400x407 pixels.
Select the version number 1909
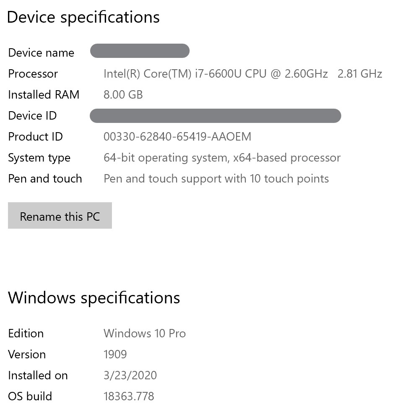click(x=115, y=355)
